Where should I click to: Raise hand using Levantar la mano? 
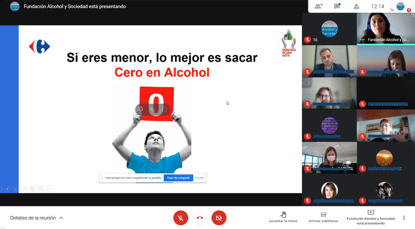pyautogui.click(x=283, y=217)
